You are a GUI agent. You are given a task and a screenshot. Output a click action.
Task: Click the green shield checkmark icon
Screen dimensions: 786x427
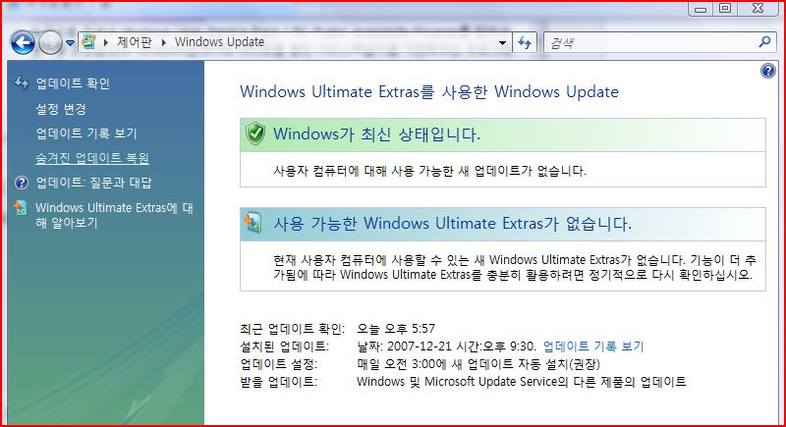pos(255,133)
